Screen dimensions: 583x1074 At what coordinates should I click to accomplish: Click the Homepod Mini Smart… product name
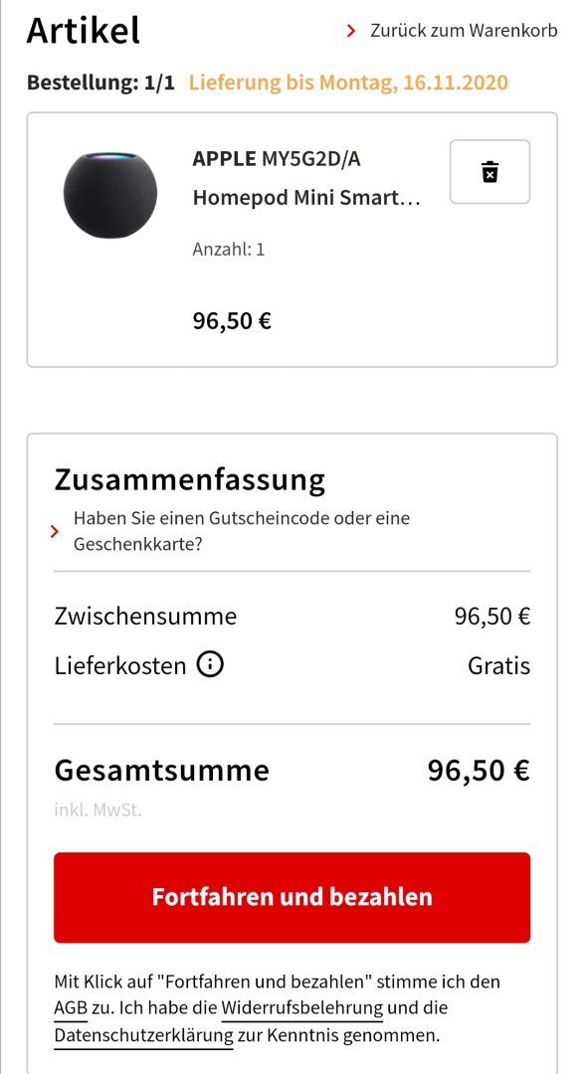pos(306,198)
